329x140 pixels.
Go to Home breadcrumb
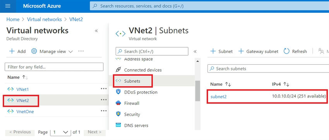point(13,19)
